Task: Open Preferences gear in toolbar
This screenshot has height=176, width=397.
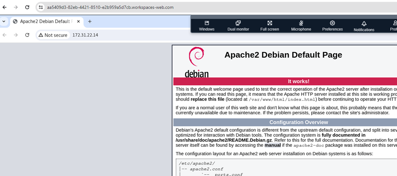Action: click(332, 26)
